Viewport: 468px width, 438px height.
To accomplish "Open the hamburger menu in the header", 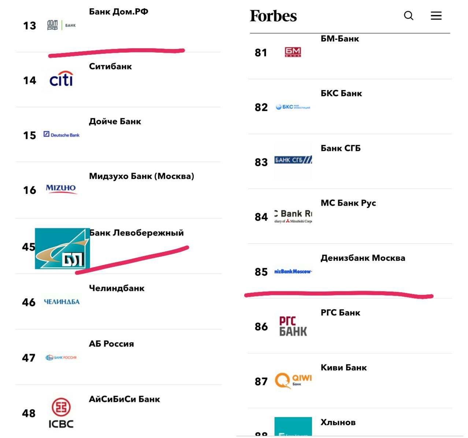I will (x=436, y=16).
